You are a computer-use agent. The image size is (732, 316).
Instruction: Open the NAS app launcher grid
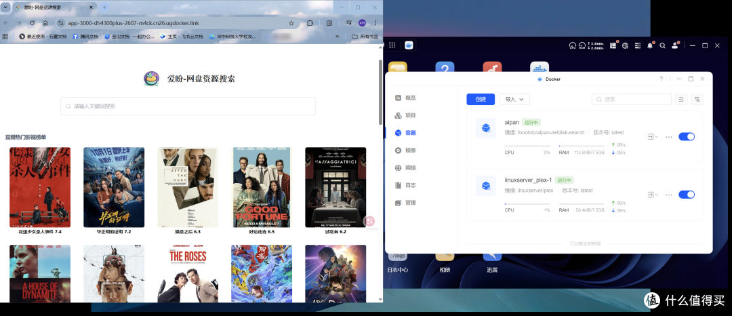[x=392, y=45]
